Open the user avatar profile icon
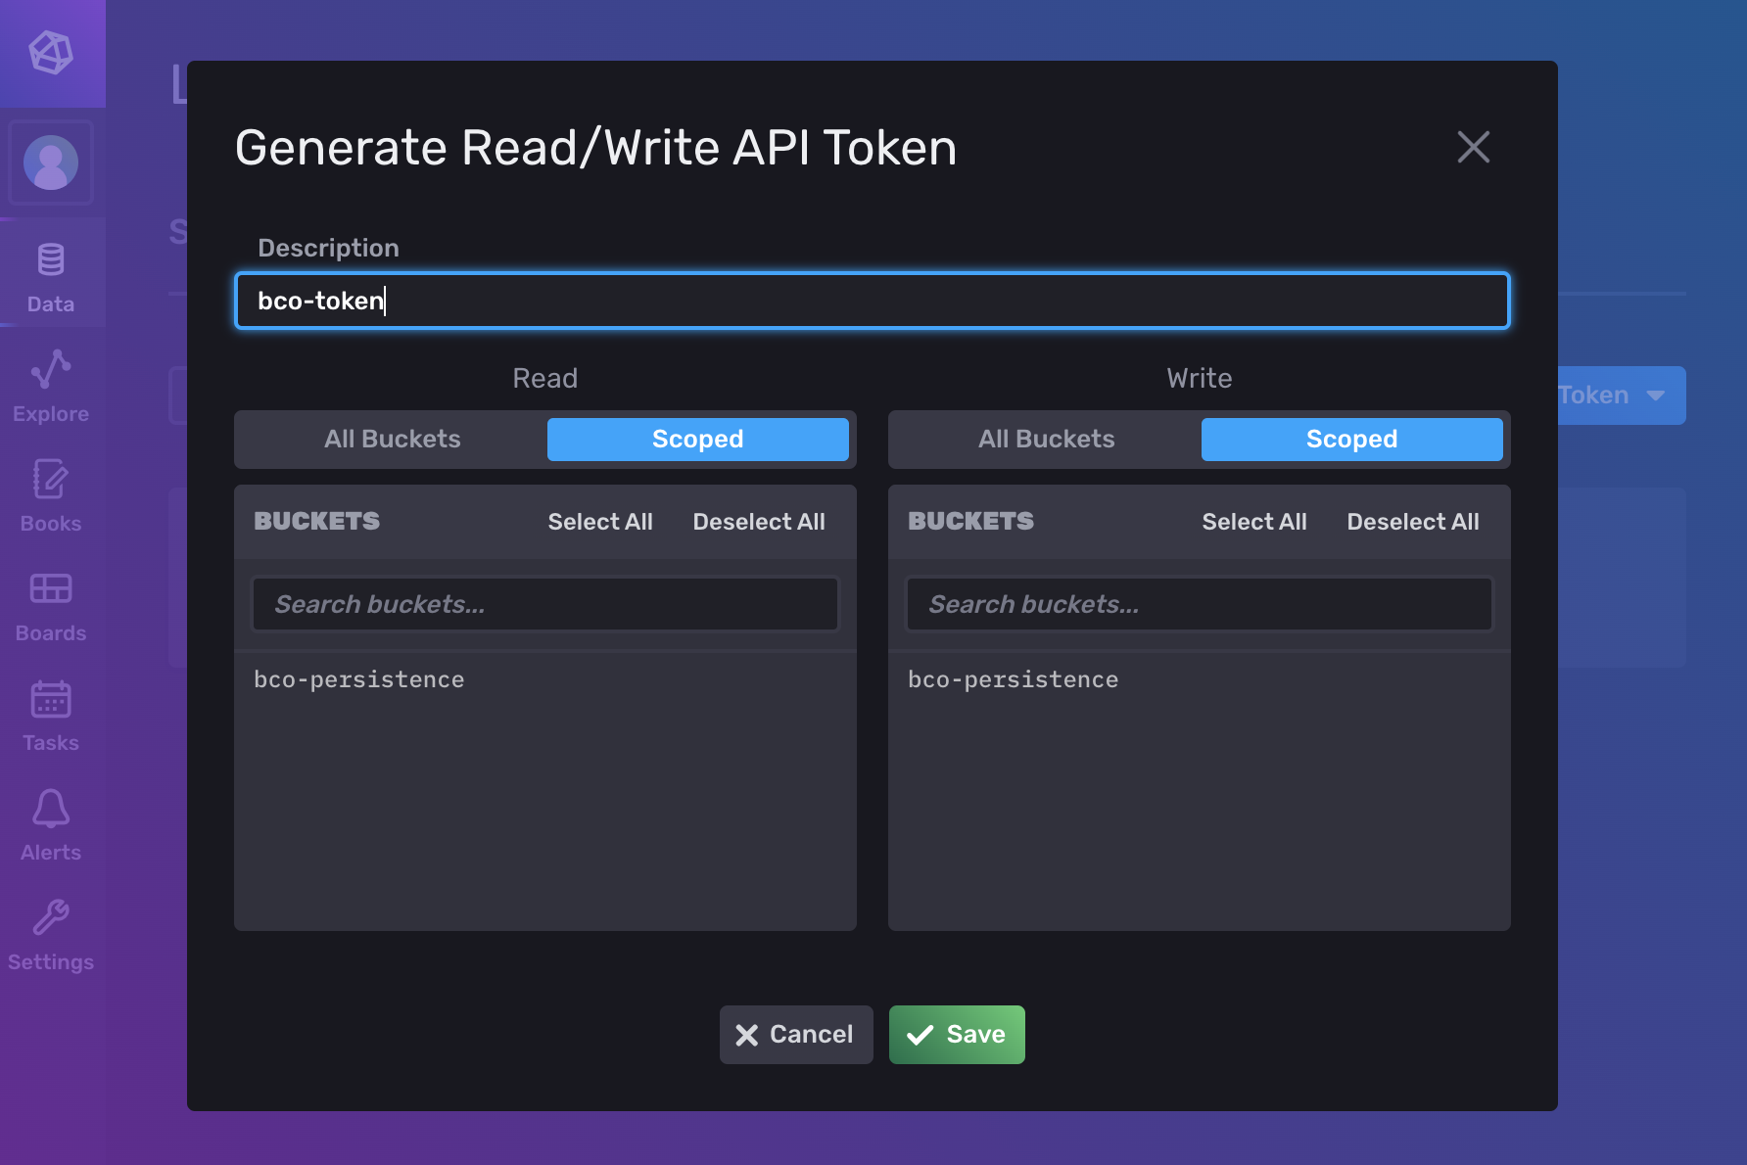This screenshot has height=1165, width=1747. click(52, 163)
